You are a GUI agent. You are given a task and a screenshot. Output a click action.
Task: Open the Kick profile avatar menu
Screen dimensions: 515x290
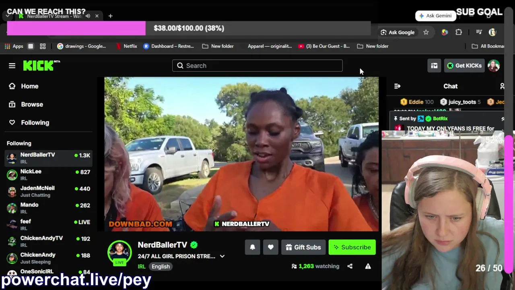pyautogui.click(x=494, y=66)
